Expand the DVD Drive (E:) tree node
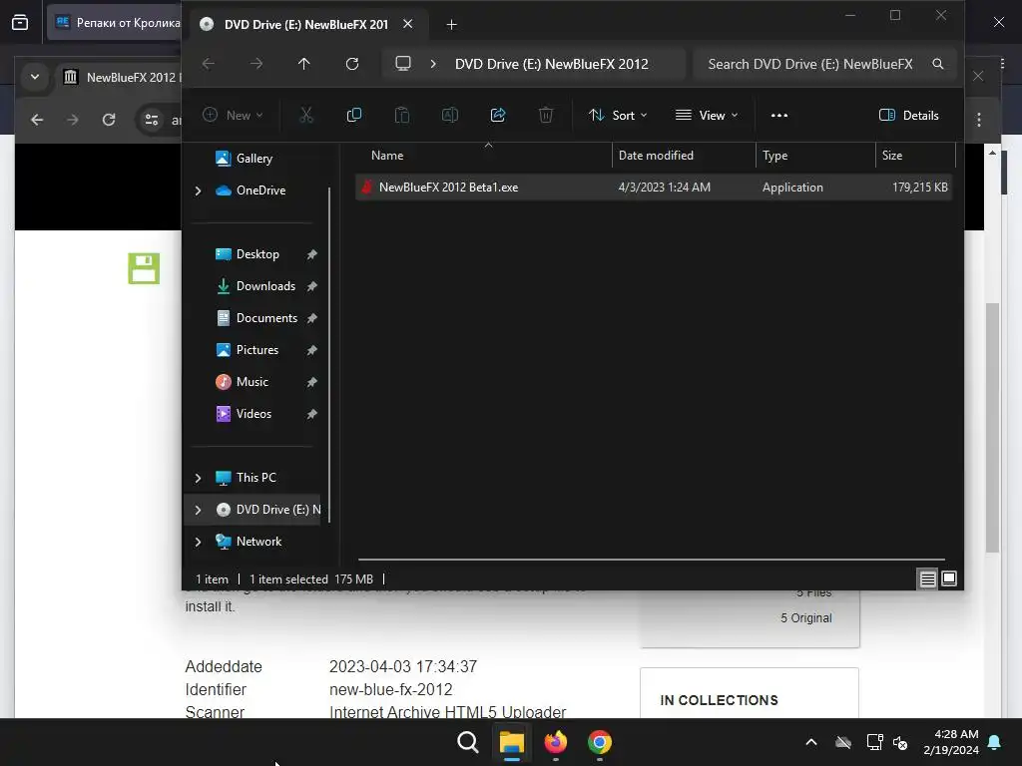The height and width of the screenshot is (766, 1022). coord(199,510)
